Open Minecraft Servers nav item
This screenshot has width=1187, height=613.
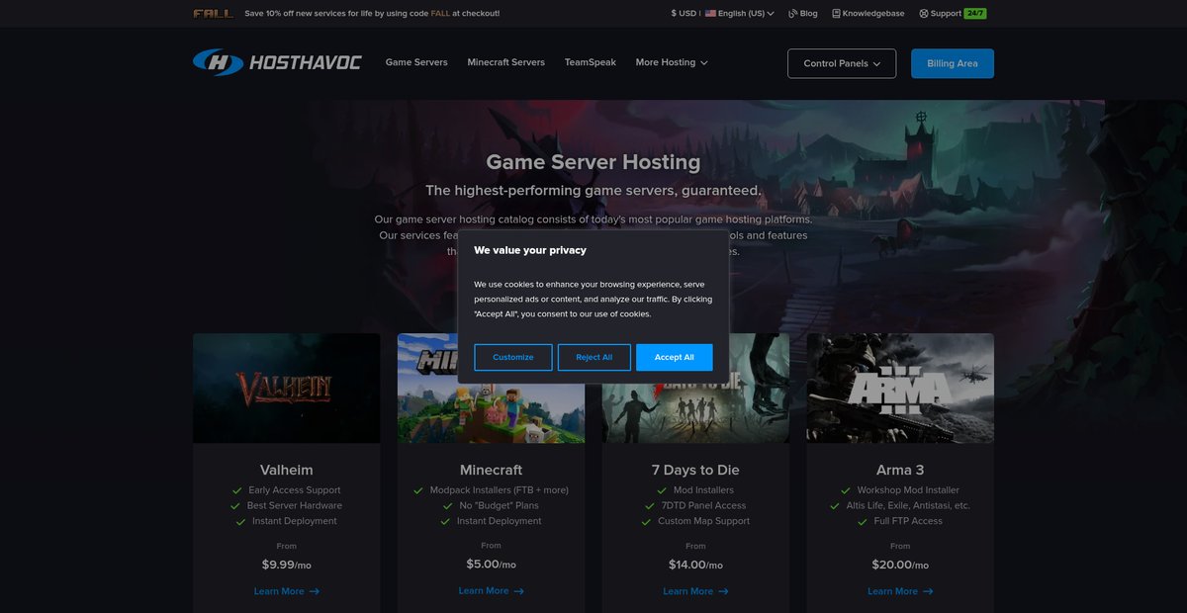[x=506, y=62]
